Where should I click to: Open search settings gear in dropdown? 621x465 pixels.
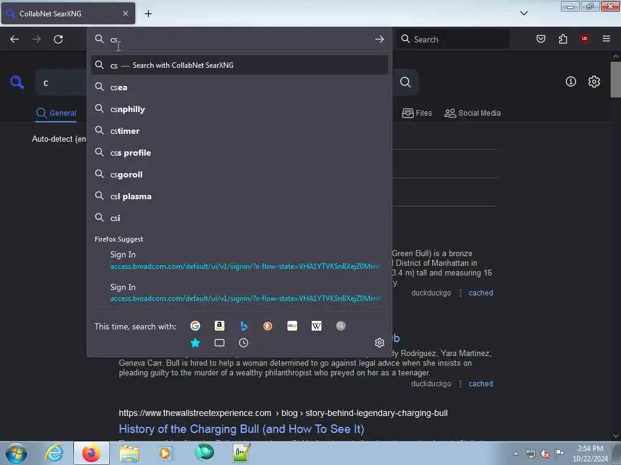(380, 343)
